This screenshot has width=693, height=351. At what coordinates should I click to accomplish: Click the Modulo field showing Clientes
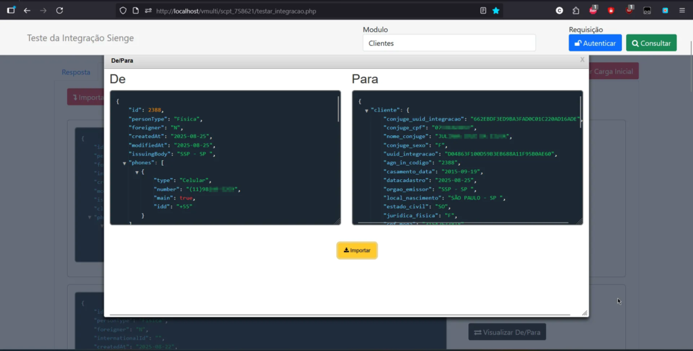[449, 43]
